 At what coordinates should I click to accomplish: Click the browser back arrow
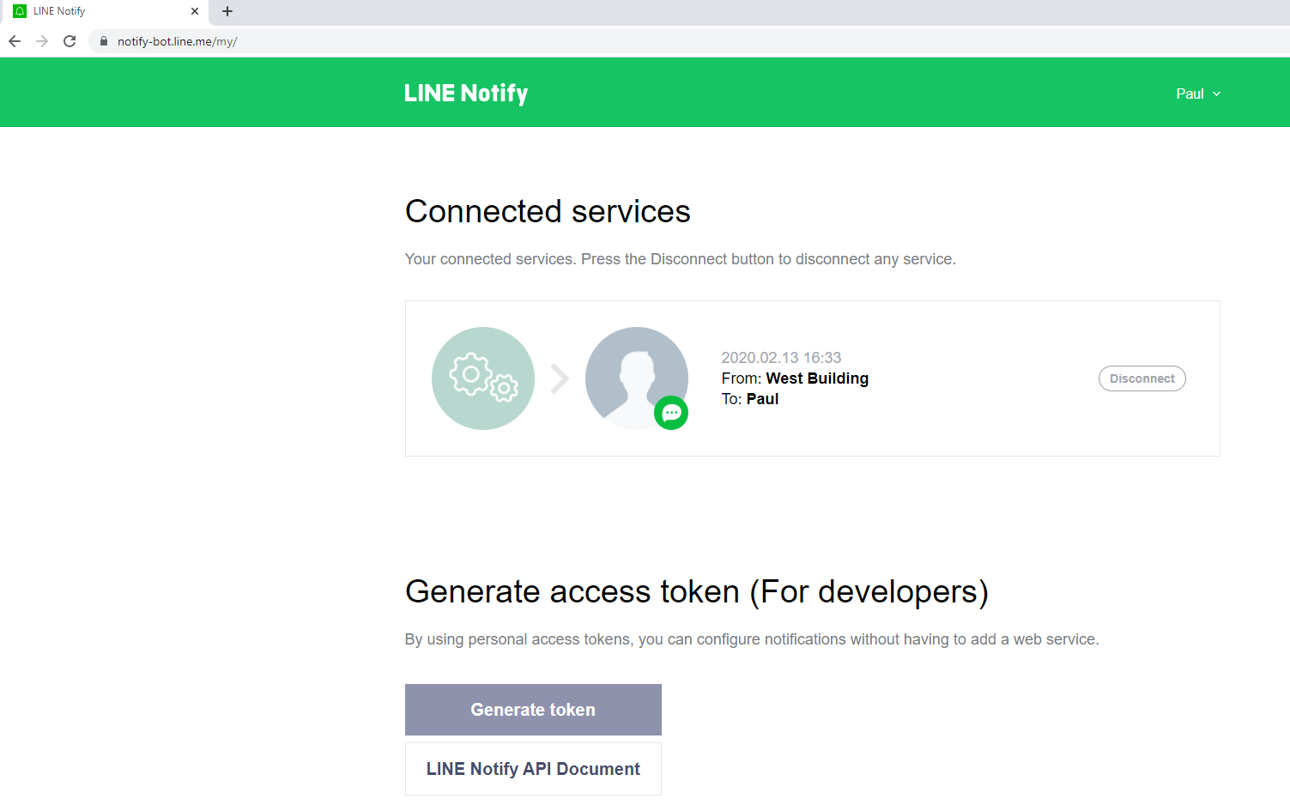15,41
